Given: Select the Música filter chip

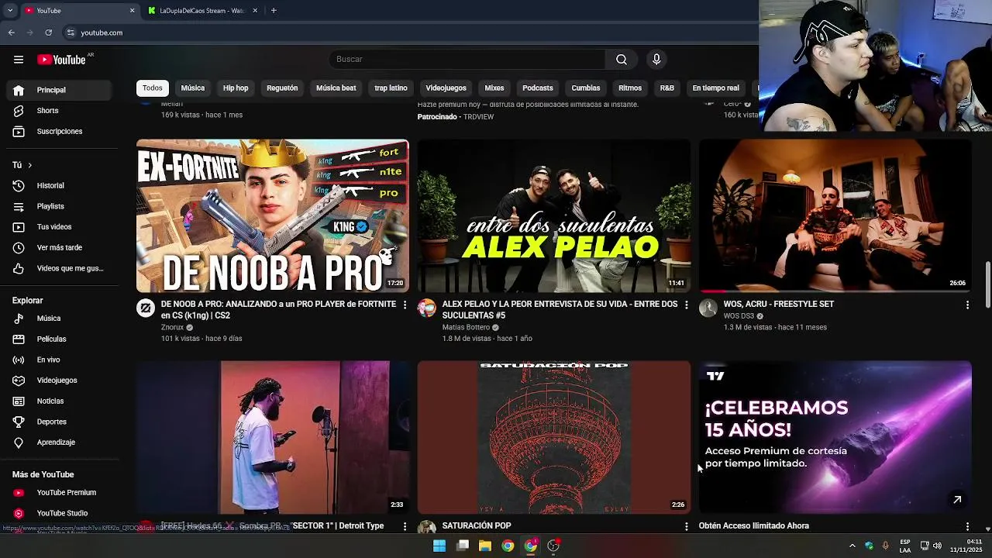Looking at the screenshot, I should point(193,88).
